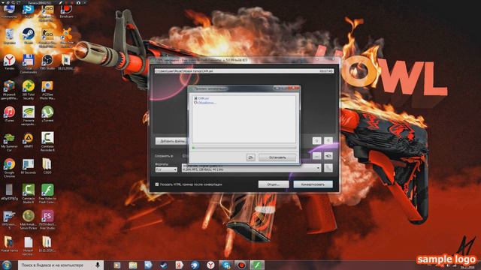Open the uTorrent desktop shortcut

[47, 114]
